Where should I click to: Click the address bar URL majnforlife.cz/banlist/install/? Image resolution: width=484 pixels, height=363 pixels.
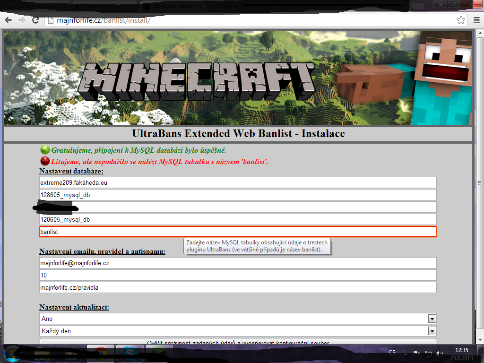[104, 20]
